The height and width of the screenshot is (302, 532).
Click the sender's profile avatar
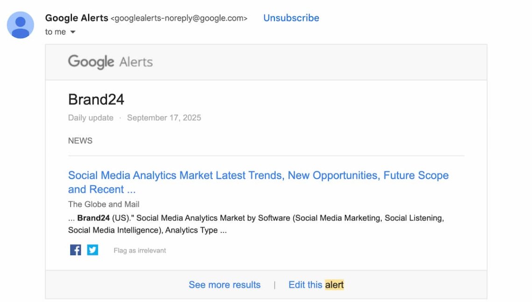(x=21, y=25)
